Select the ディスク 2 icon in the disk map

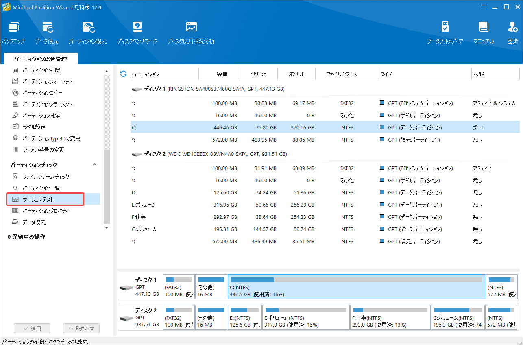point(126,318)
